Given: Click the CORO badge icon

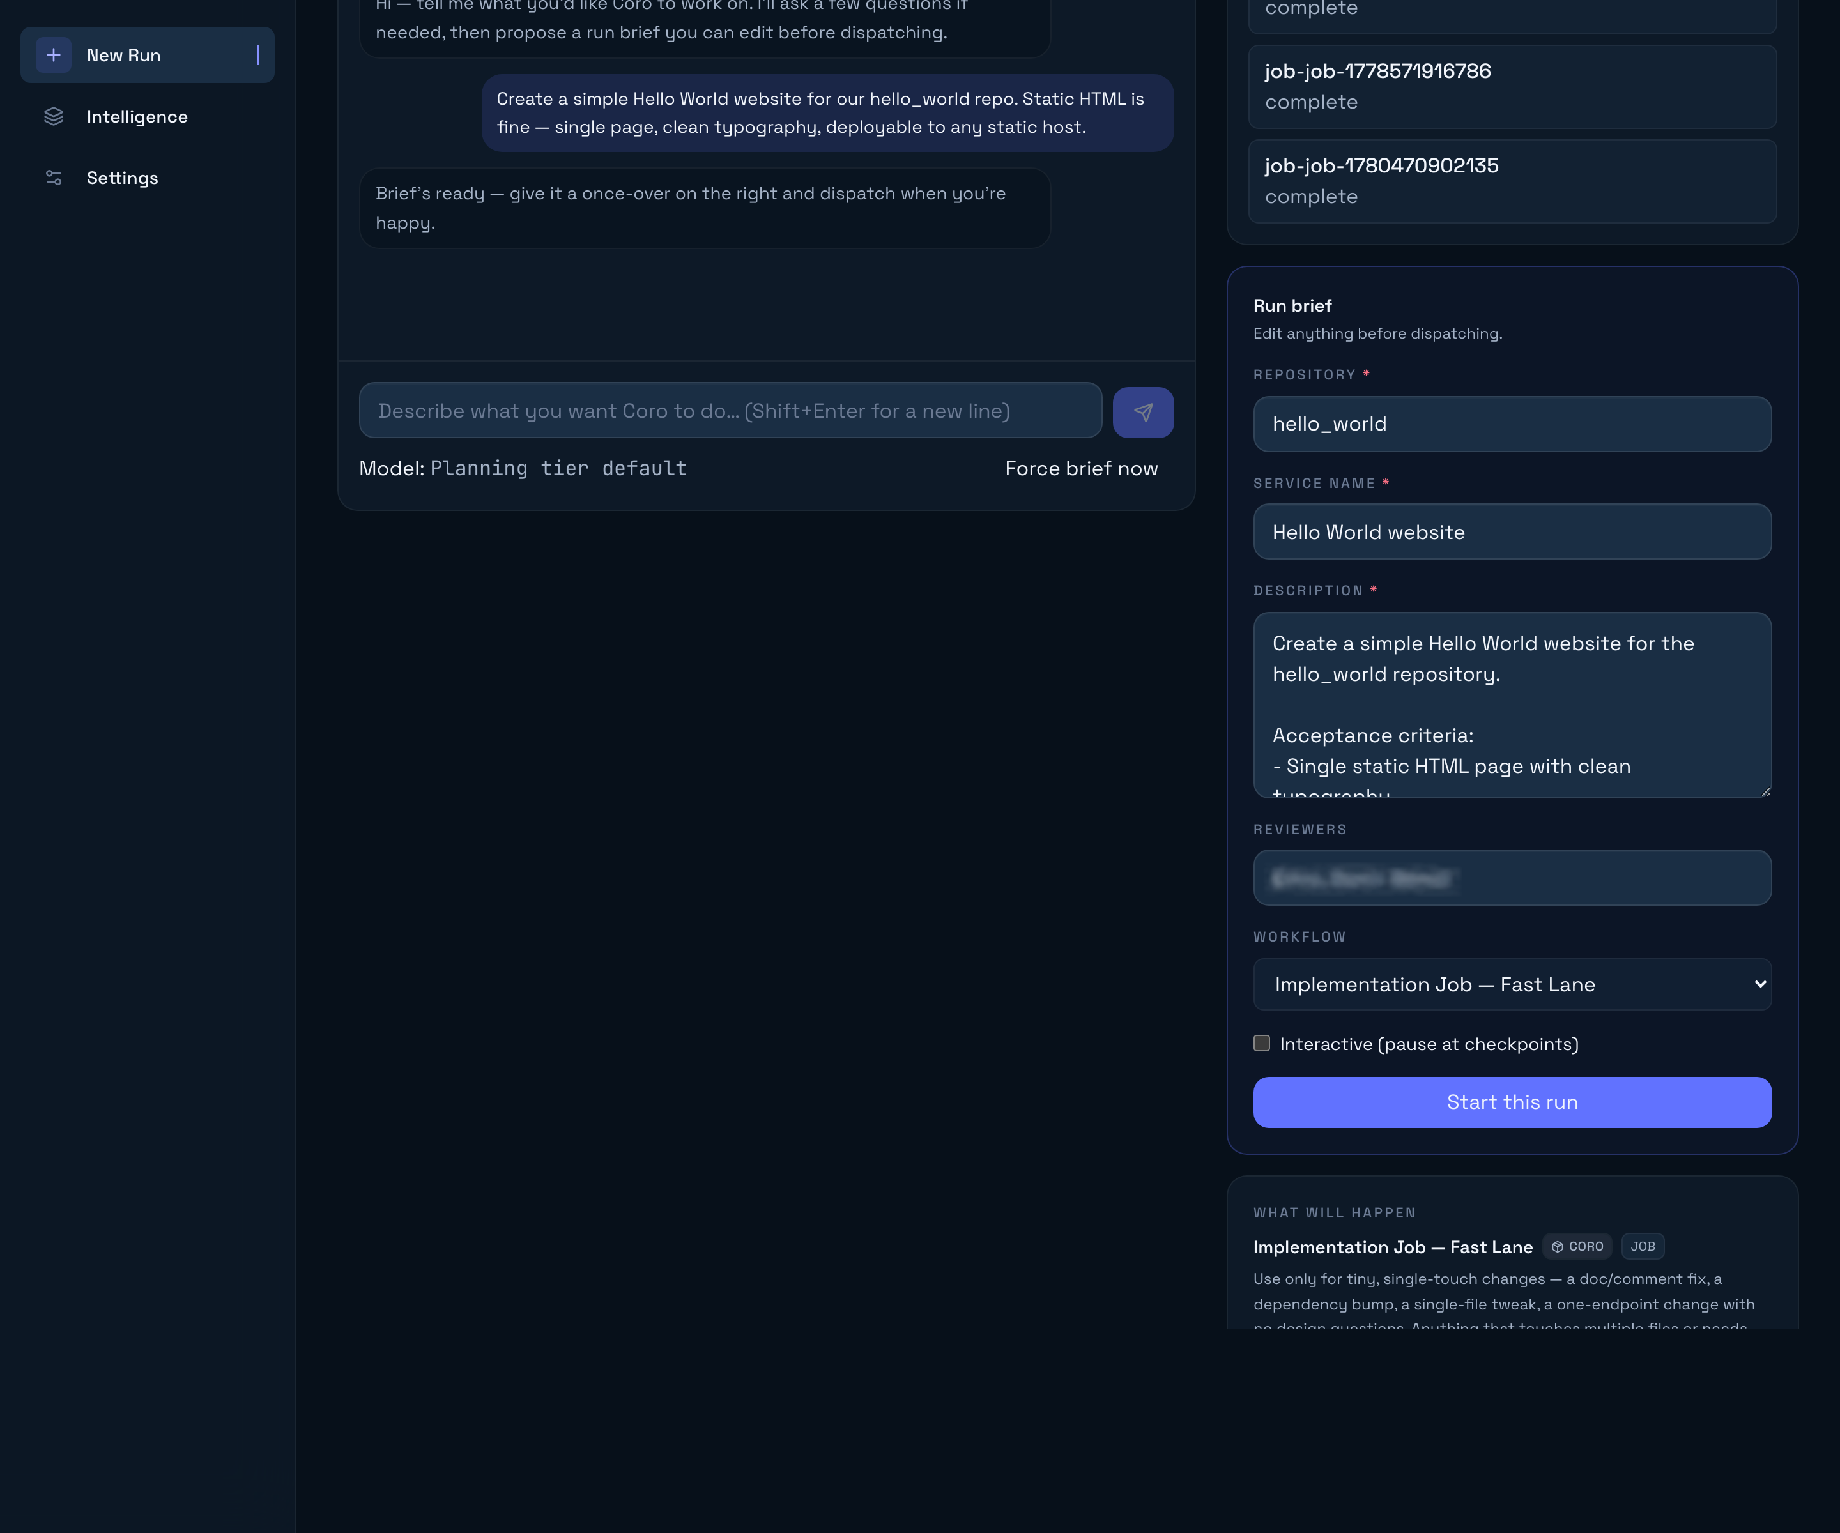Looking at the screenshot, I should tap(1557, 1247).
